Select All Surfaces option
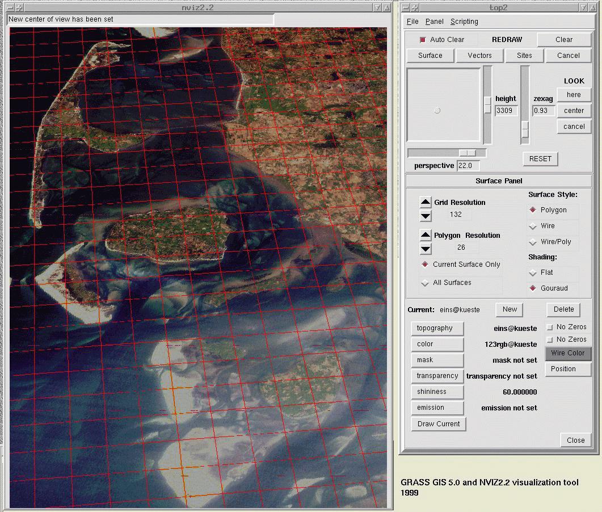This screenshot has width=602, height=512. pos(425,283)
